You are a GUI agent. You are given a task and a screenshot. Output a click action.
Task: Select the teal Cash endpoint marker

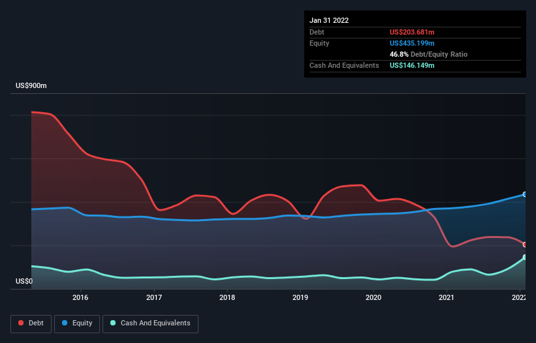pos(525,257)
